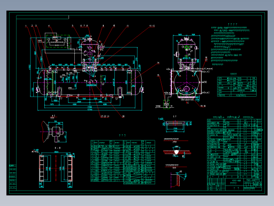The image size is (274, 206).
Task: Select the left ladder in section B-B
Action: click(x=42, y=168)
